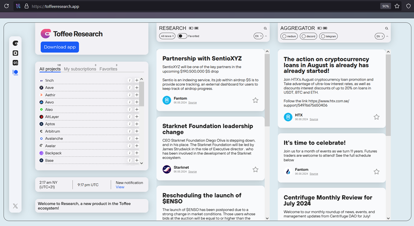
Task: Show info for the 1inch project
Action: 130,80
